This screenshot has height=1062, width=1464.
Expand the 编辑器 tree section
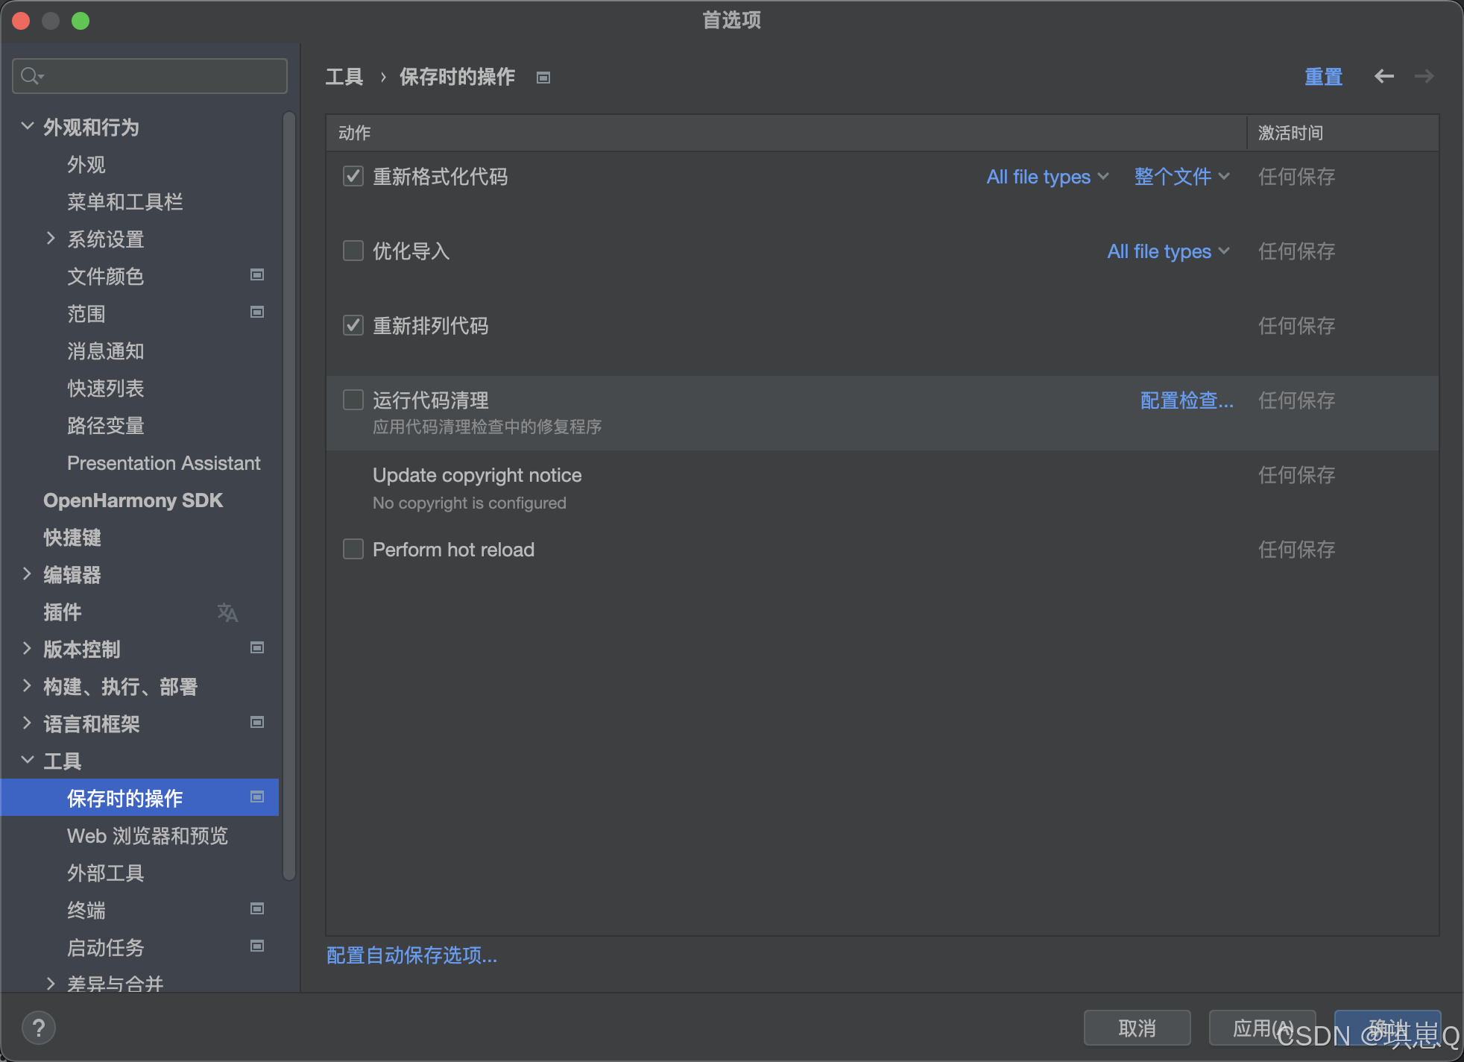pyautogui.click(x=28, y=574)
